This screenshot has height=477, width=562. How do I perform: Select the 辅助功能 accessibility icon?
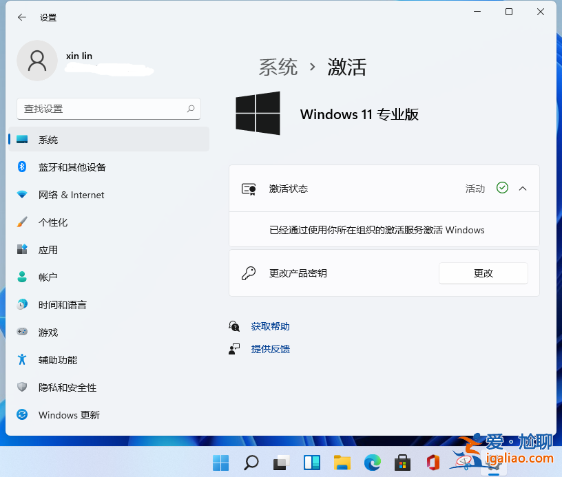pos(23,359)
